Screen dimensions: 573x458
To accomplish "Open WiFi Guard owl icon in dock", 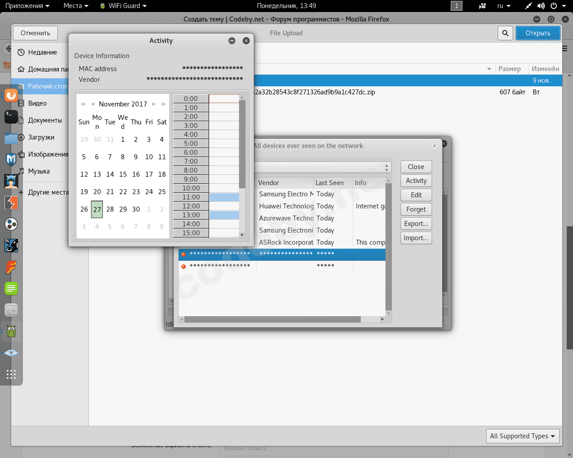I will tap(11, 331).
